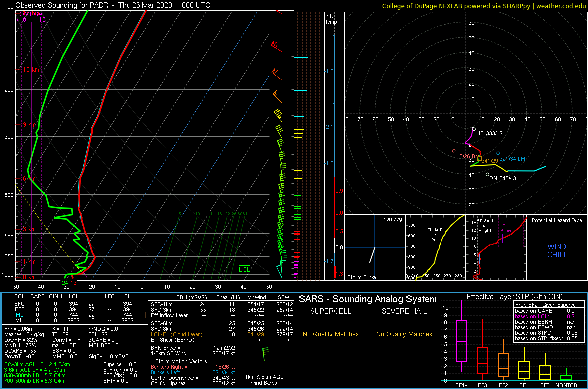The width and height of the screenshot is (588, 389).
Task: Click the Potential Hazard Type header
Action: pos(557,221)
